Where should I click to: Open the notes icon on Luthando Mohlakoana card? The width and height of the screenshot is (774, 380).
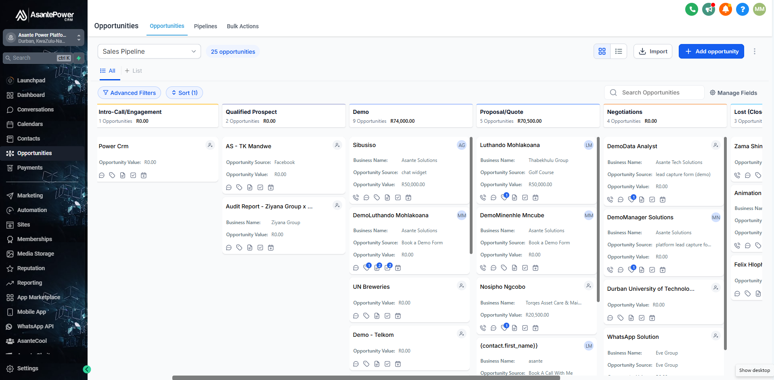(515, 197)
